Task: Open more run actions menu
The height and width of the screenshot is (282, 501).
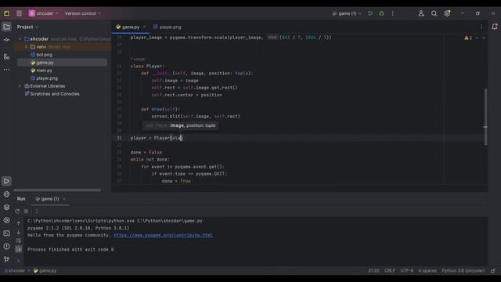Action: 393,13
